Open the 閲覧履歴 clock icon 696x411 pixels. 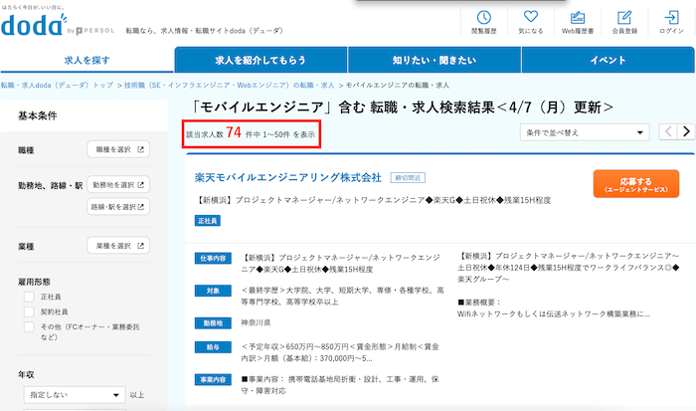[x=484, y=22]
